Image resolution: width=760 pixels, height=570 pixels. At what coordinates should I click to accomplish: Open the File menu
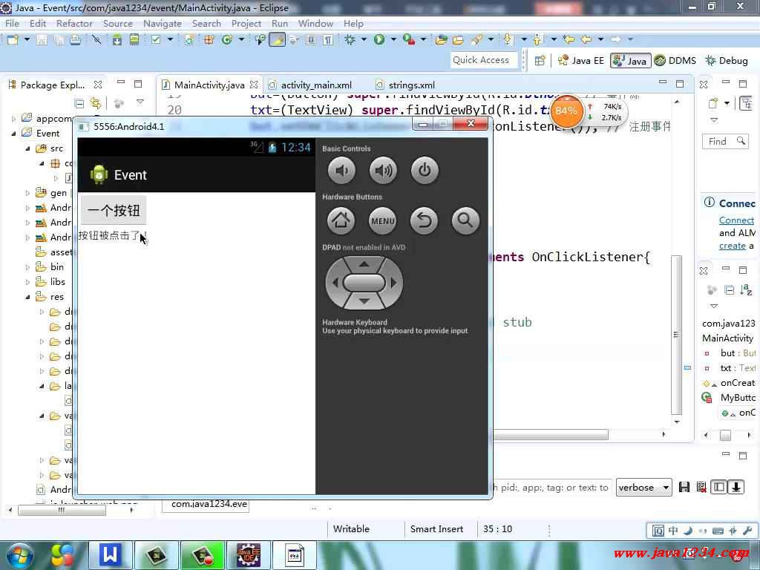(x=12, y=23)
